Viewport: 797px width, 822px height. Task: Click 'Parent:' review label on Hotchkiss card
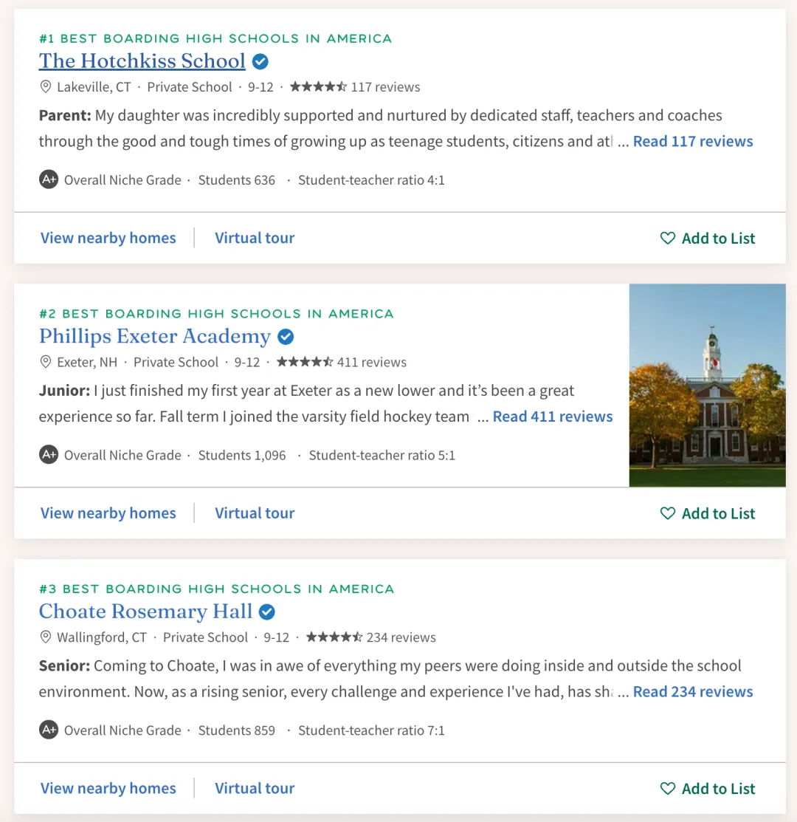pos(65,115)
